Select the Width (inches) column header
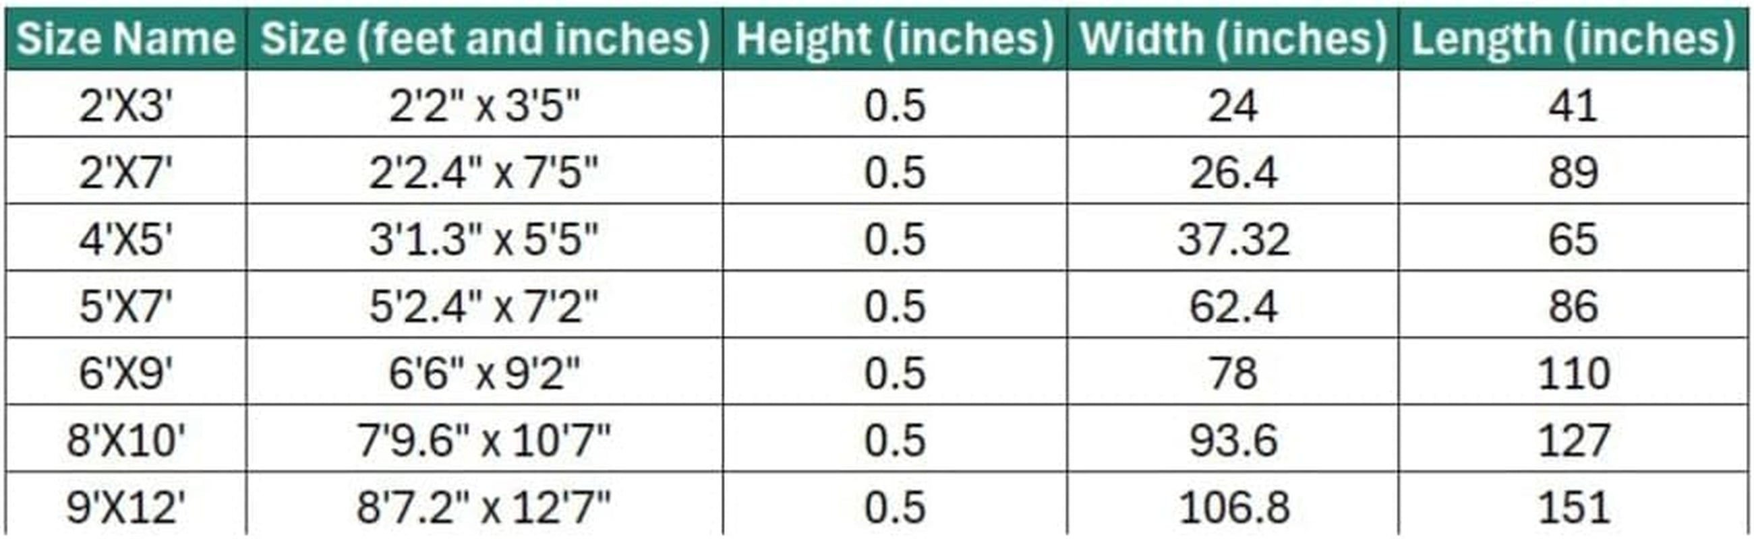Image resolution: width=1754 pixels, height=539 pixels. click(x=1233, y=39)
